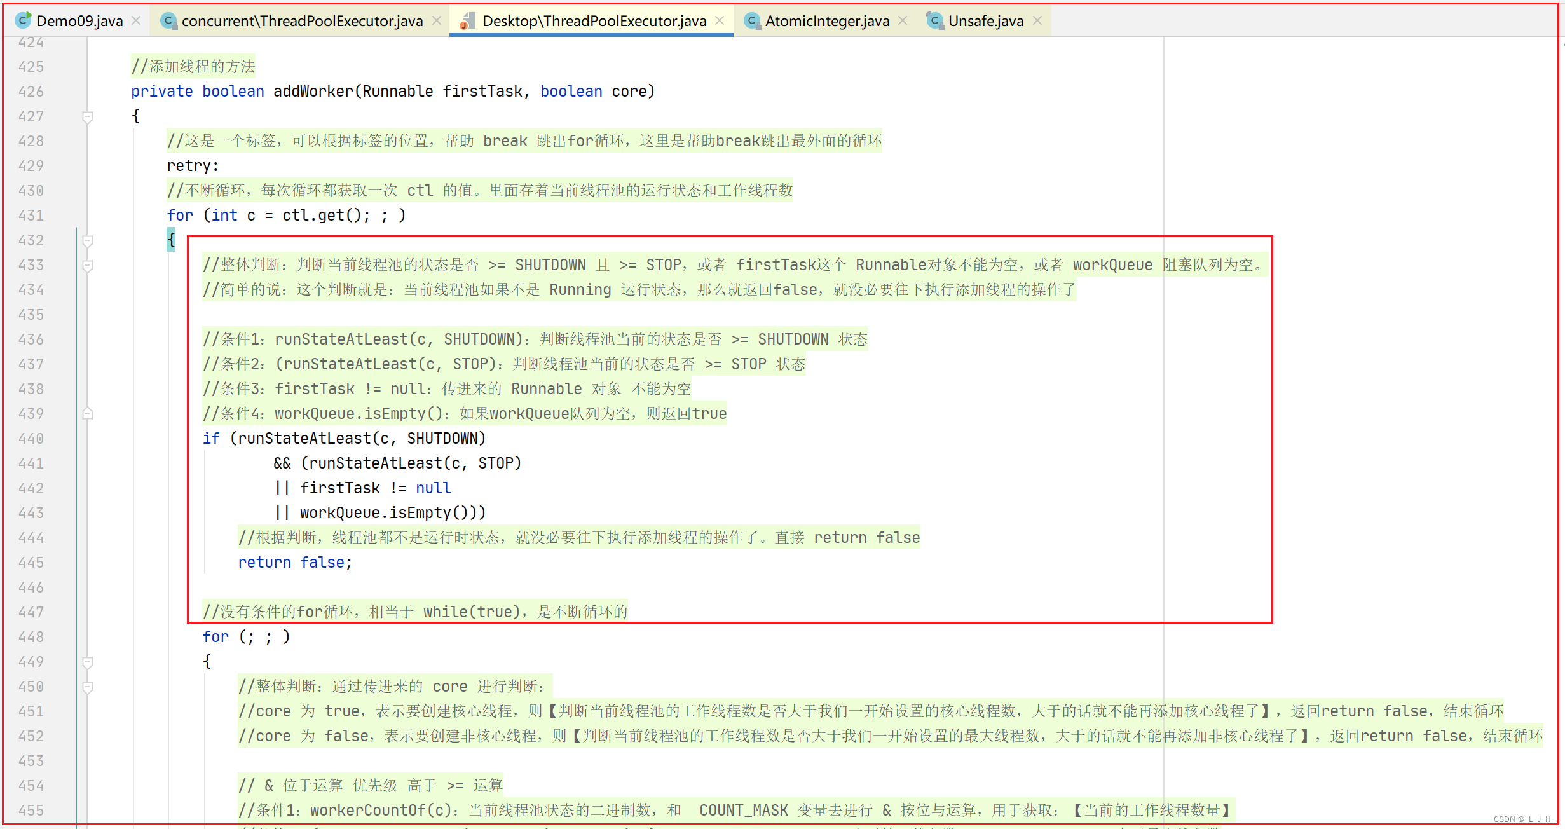Click the comment starting '//条件2: (runStateAtLeast(c, STOP)'

pyautogui.click(x=504, y=364)
